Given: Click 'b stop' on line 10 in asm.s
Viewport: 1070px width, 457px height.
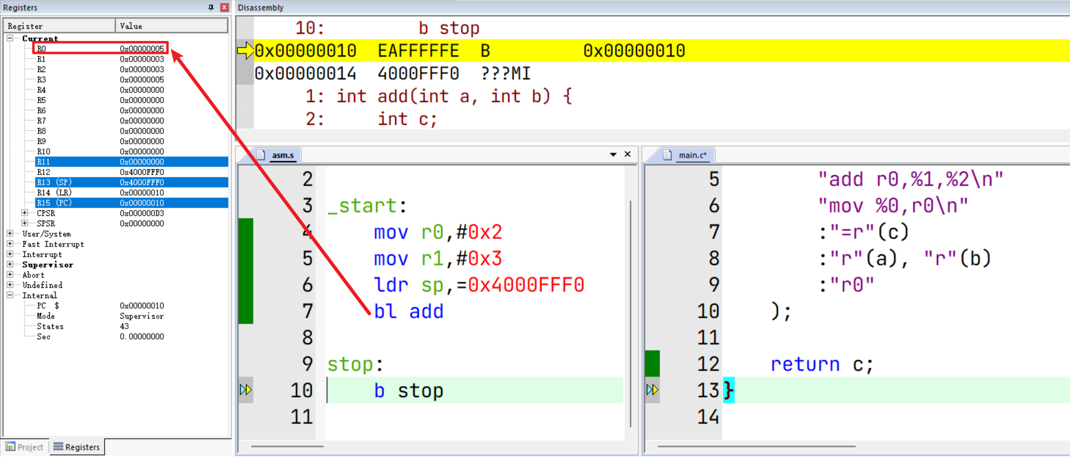Looking at the screenshot, I should 409,390.
